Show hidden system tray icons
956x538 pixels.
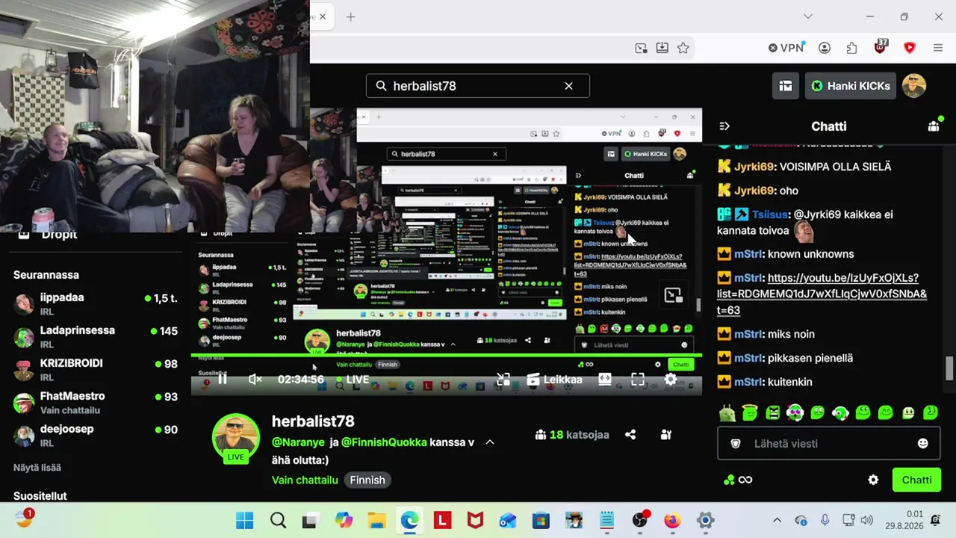pos(777,520)
